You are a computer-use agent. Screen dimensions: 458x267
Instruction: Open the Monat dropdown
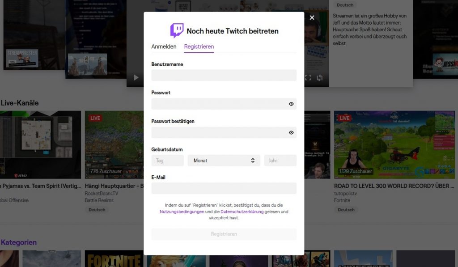224,160
